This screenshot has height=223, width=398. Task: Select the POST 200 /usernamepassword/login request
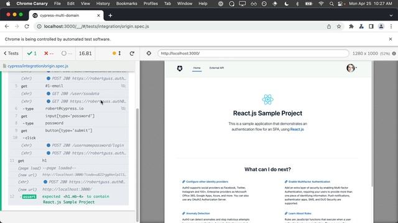click(x=68, y=146)
